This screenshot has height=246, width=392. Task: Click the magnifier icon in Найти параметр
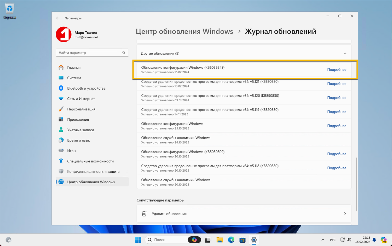(x=124, y=53)
